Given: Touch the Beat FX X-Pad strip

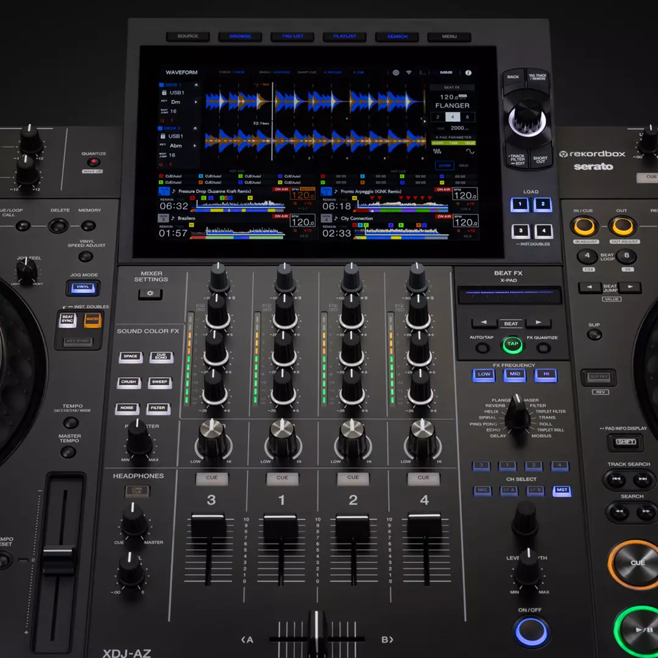Looking at the screenshot, I should [x=509, y=295].
